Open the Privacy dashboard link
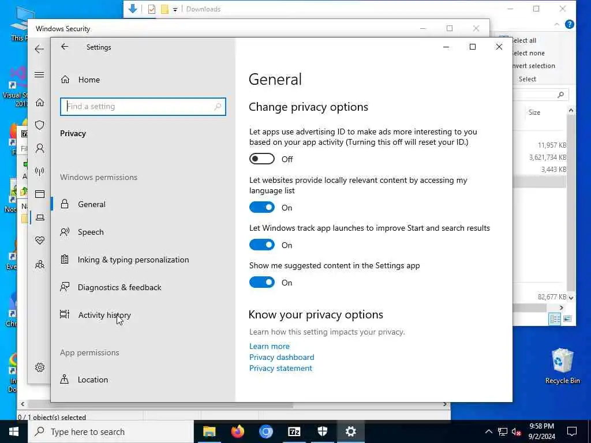The image size is (591, 443). (x=282, y=357)
